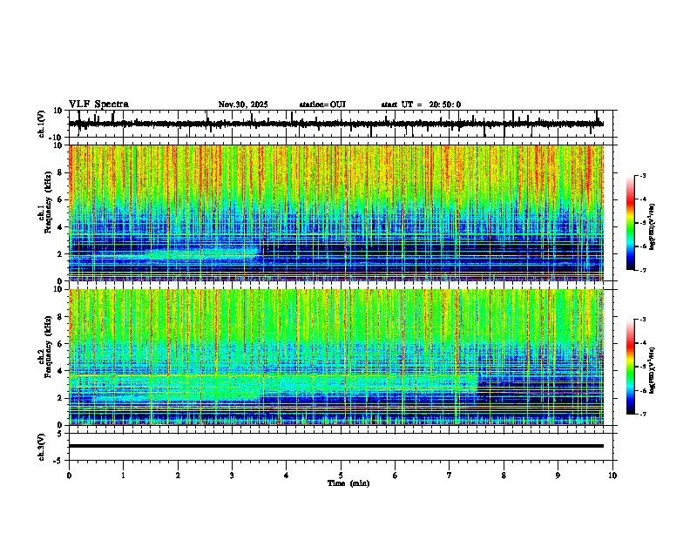
Task: Click the "6" kHz tick on ch.1 frequency axis
Action: click(60, 199)
